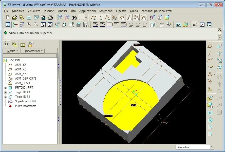The height and width of the screenshot is (152, 225).
Task: Select the Sketch tool with pencil icon
Action: pyautogui.click(x=210, y=67)
